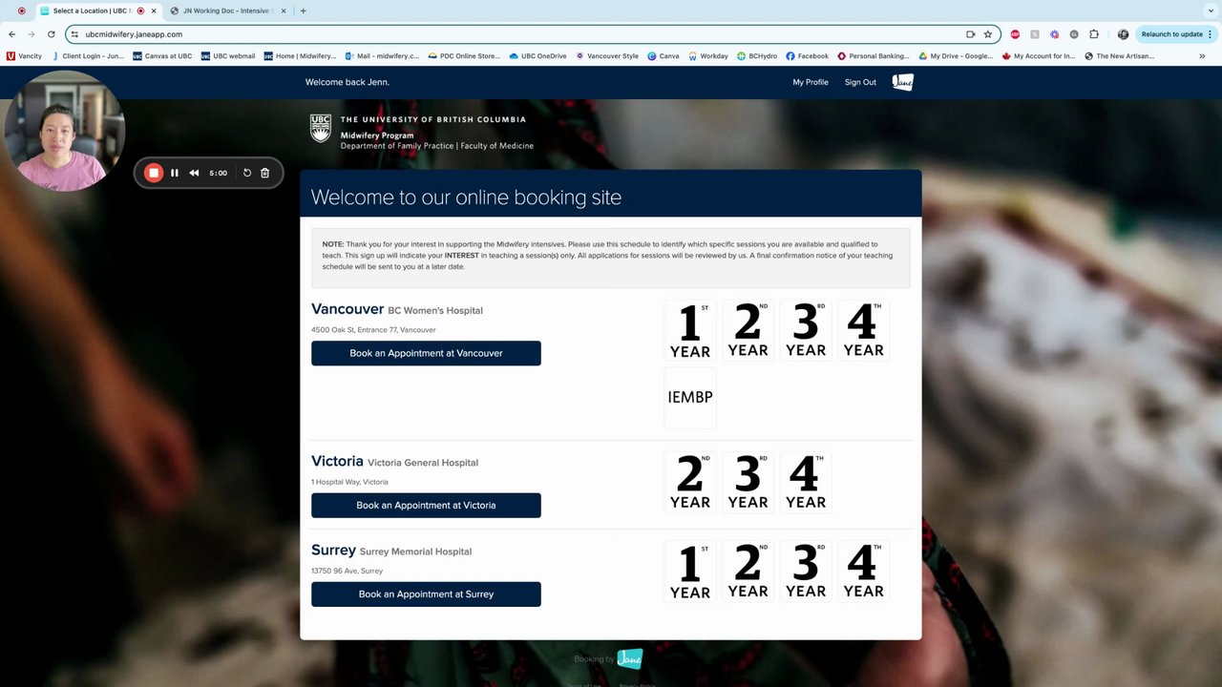Click the UBC Midwifery Program logo

pos(421,133)
